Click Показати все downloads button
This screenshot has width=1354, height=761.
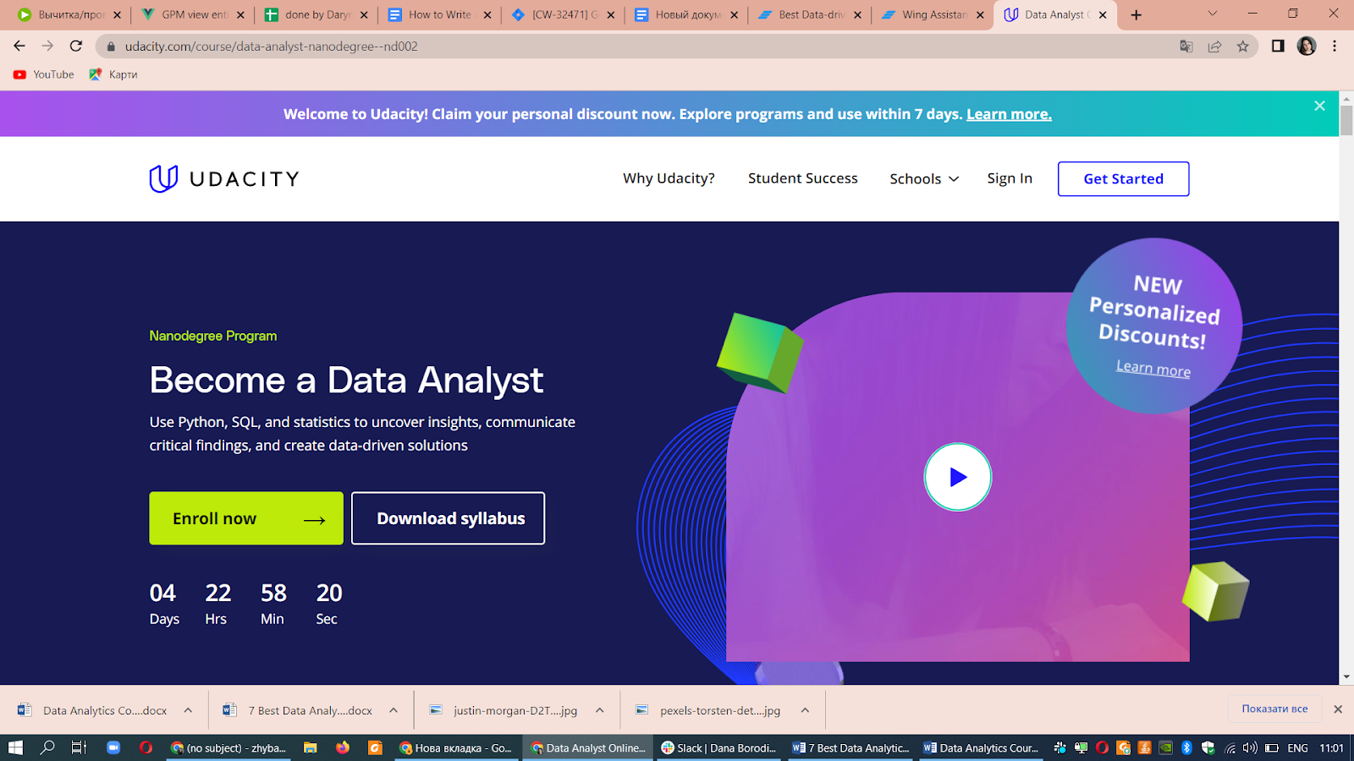click(1274, 709)
